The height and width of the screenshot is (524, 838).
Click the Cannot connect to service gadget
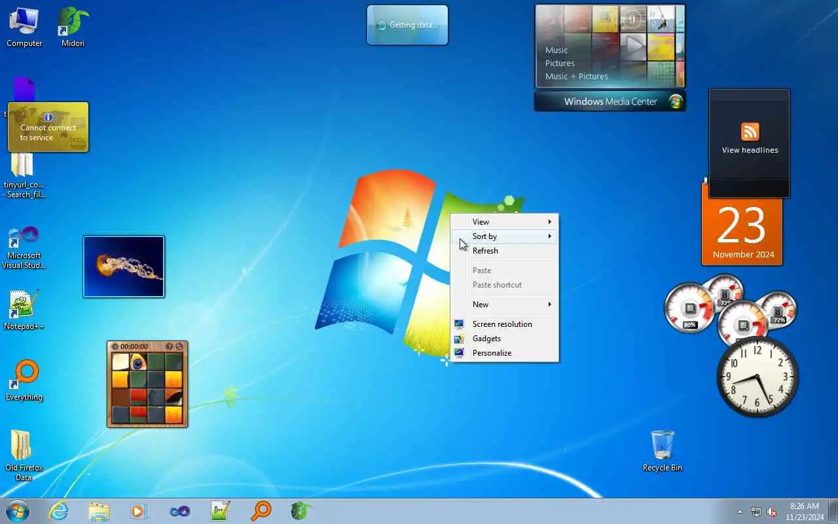pos(48,127)
